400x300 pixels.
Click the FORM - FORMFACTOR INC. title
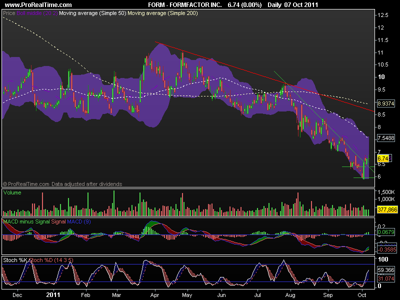(x=185, y=5)
